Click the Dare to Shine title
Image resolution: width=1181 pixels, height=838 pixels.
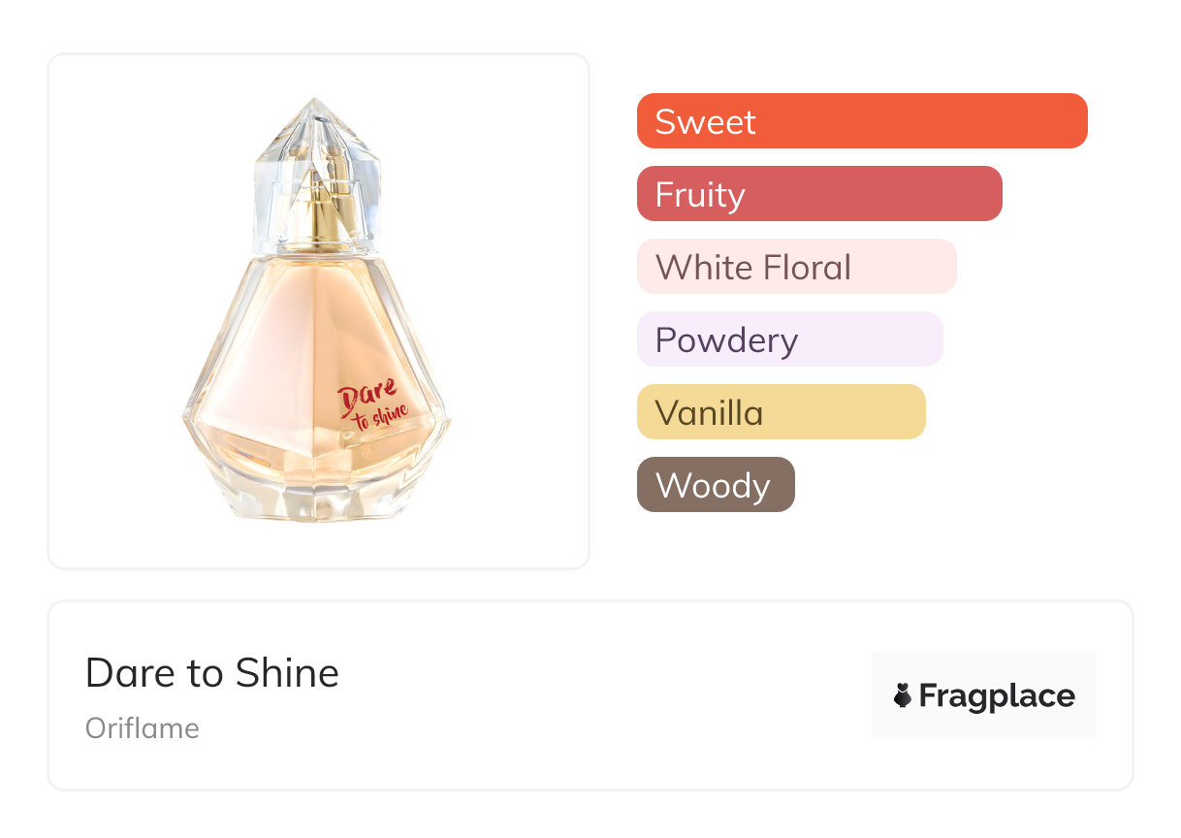coord(212,672)
